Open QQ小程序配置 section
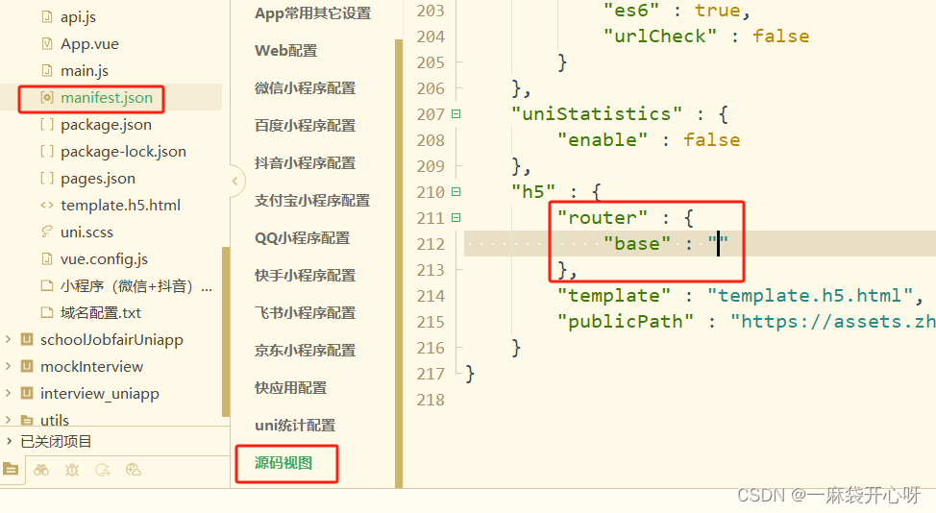Image resolution: width=936 pixels, height=513 pixels. [x=302, y=238]
